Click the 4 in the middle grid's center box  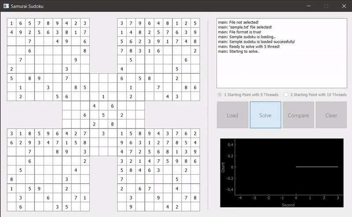(94, 106)
